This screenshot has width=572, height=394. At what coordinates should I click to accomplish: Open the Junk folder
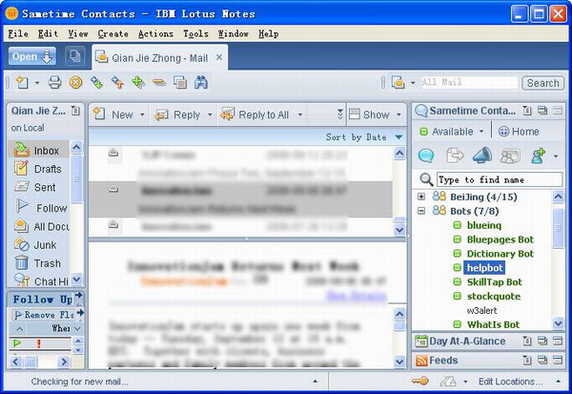[x=46, y=244]
